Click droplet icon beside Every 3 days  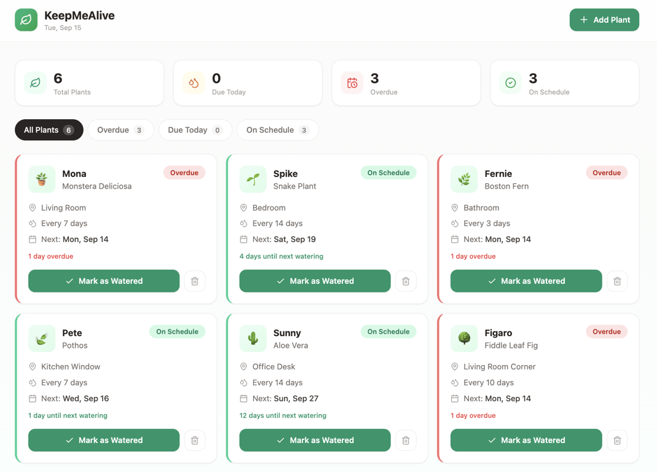[455, 224]
